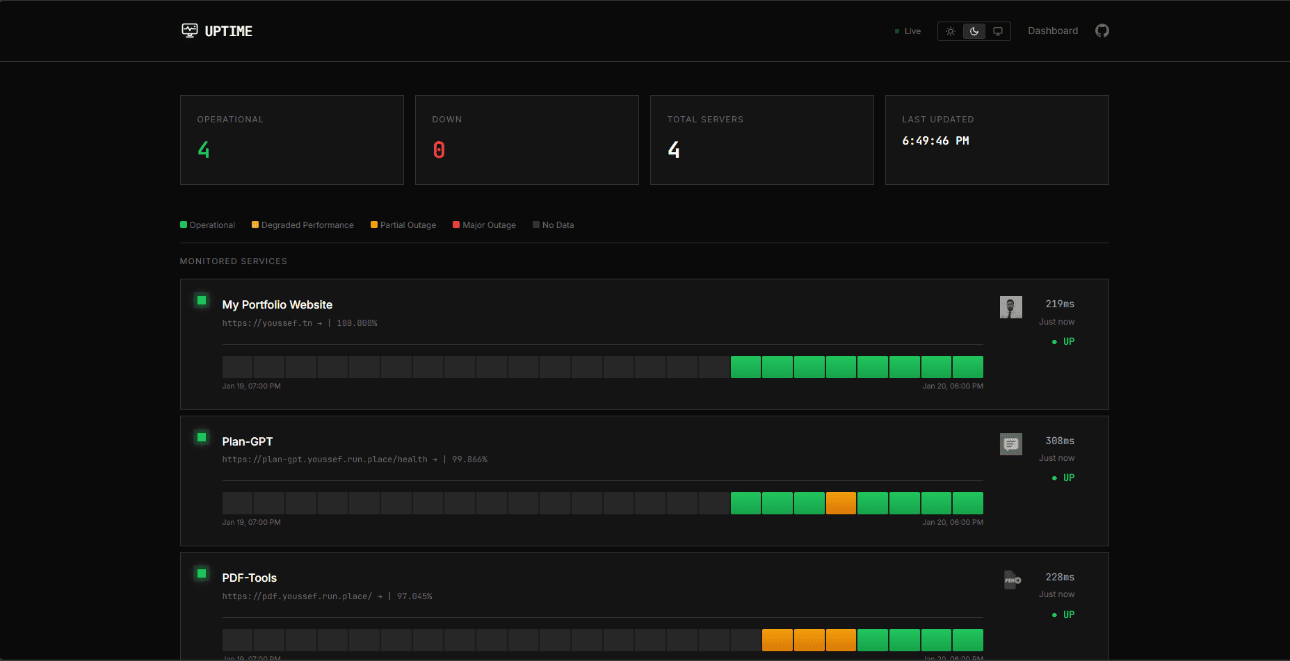Toggle the green status square beside Plan-GPT
1290x661 pixels.
click(x=201, y=437)
